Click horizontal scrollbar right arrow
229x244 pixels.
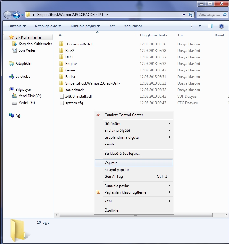226,215
